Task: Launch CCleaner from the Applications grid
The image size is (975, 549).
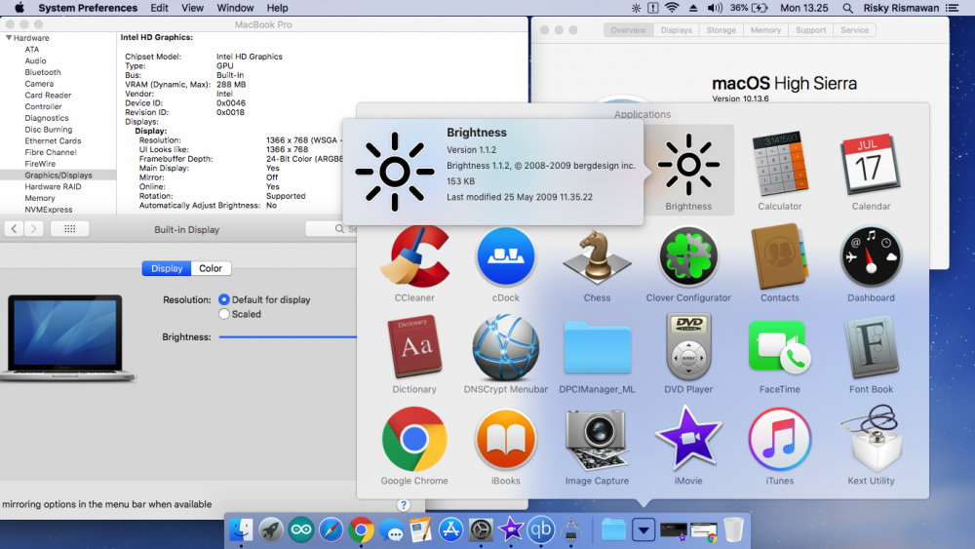Action: pyautogui.click(x=414, y=256)
